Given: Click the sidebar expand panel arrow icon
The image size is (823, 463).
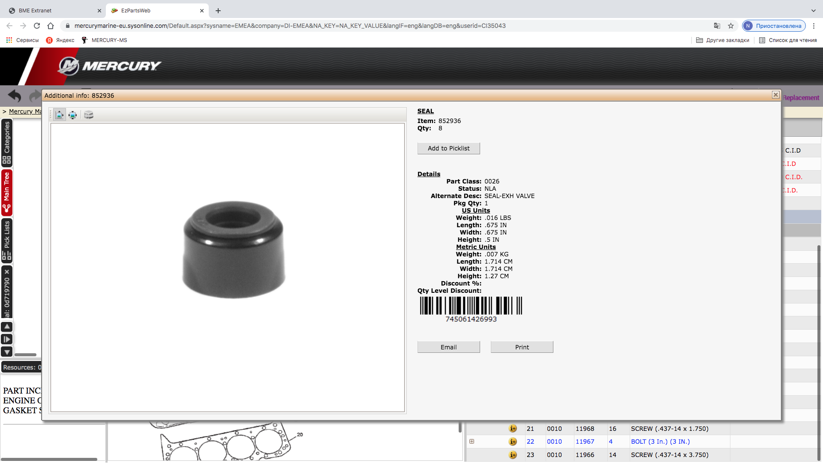Looking at the screenshot, I should (x=7, y=340).
